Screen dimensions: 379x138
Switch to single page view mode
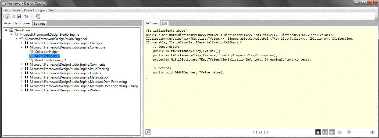coord(318,132)
